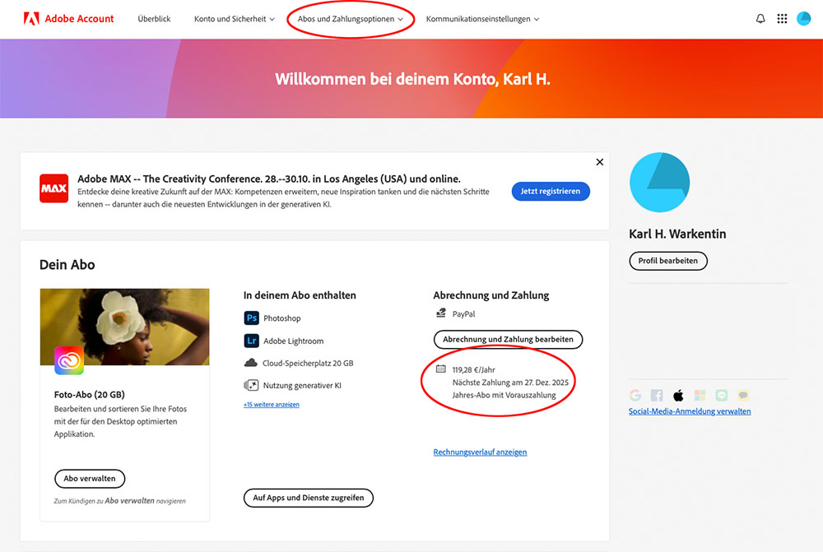Click the Adobe Lightroom icon

point(251,341)
